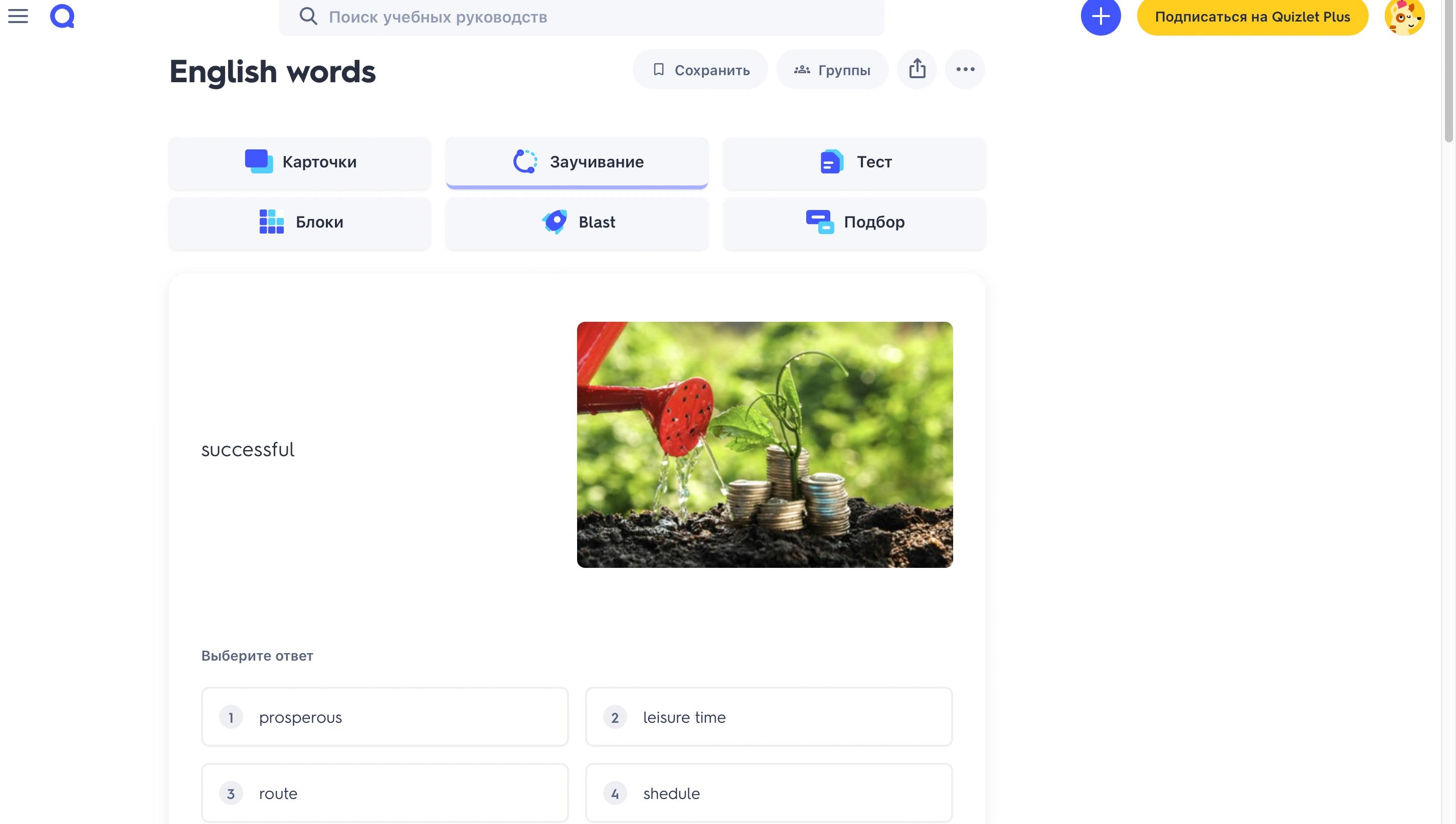Launch the Blast rocket game
Screen dimensions: 1456x824
577,222
